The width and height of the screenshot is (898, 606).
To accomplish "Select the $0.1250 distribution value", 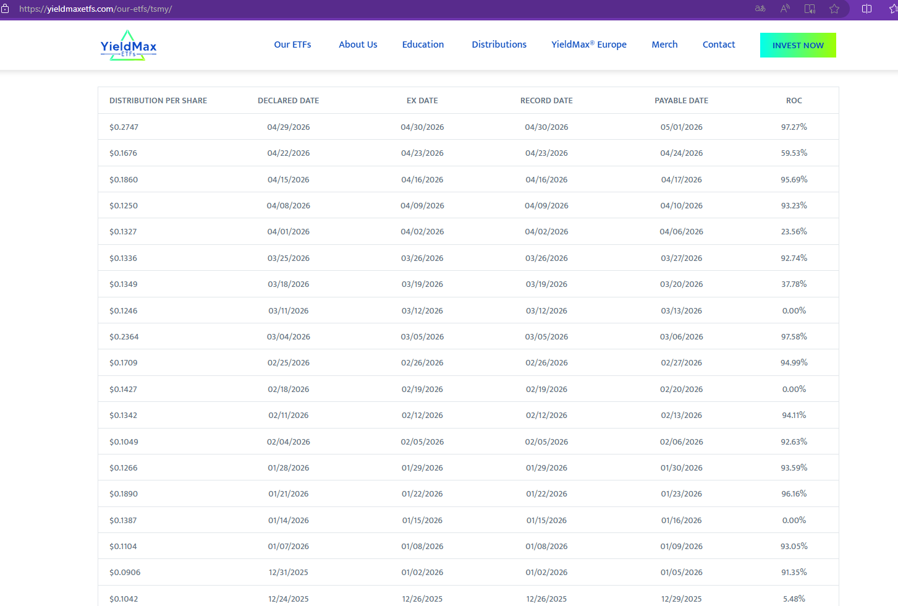I will 124,206.
